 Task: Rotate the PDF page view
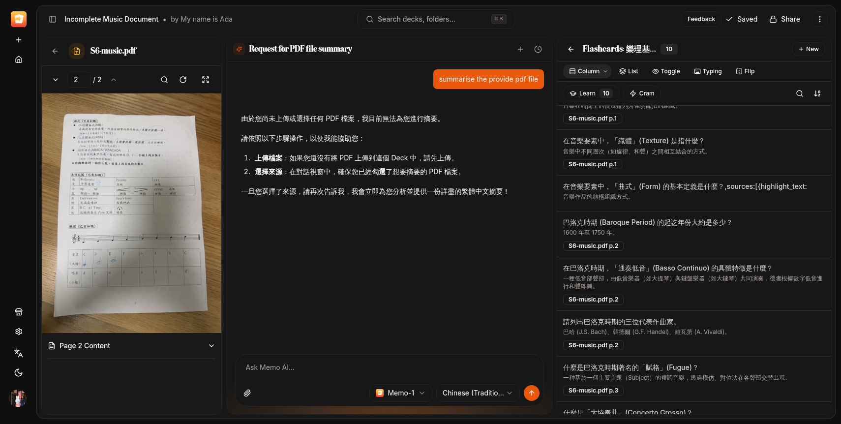click(x=183, y=80)
